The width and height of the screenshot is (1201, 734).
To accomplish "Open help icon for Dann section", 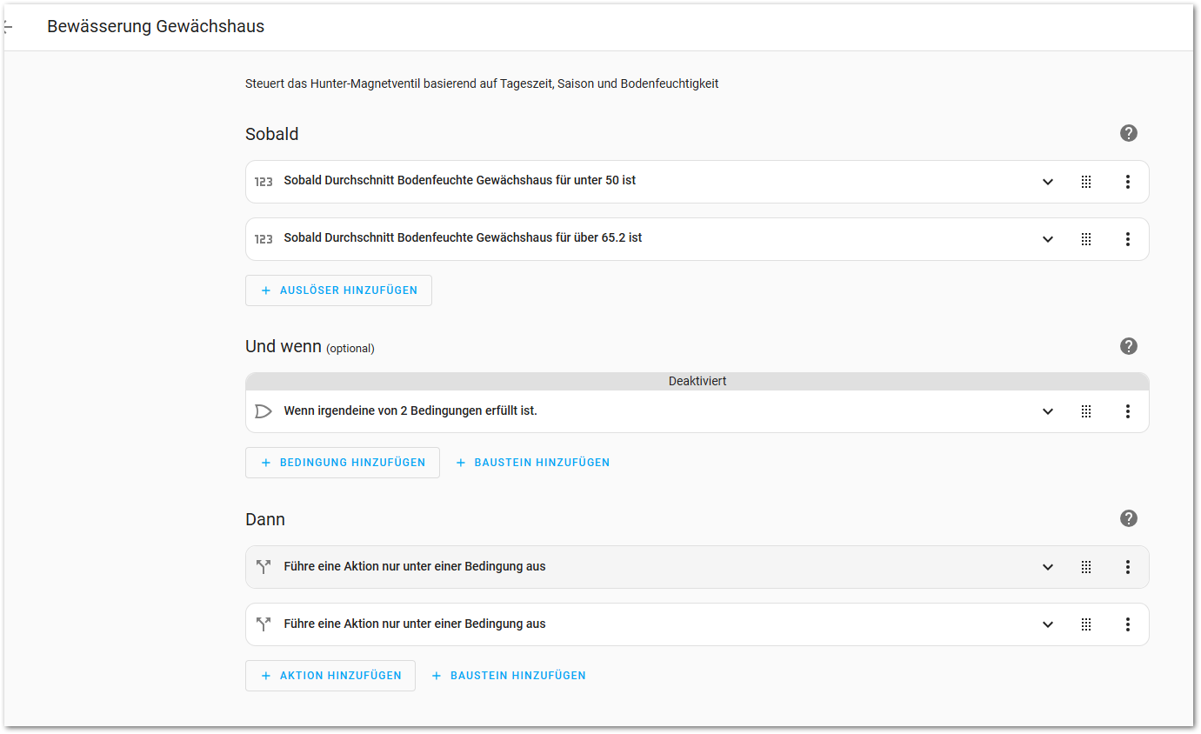I will (x=1128, y=518).
